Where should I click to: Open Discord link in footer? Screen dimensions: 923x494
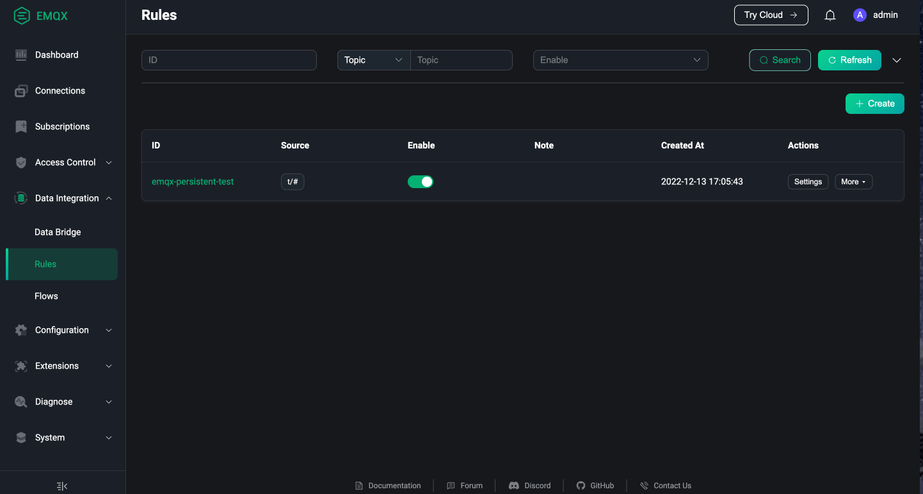coord(530,486)
